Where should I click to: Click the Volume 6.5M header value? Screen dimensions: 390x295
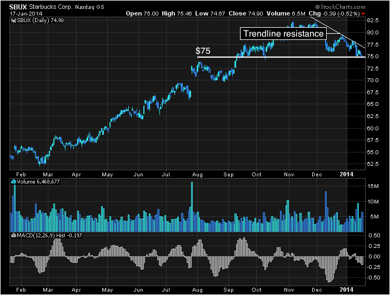286,14
